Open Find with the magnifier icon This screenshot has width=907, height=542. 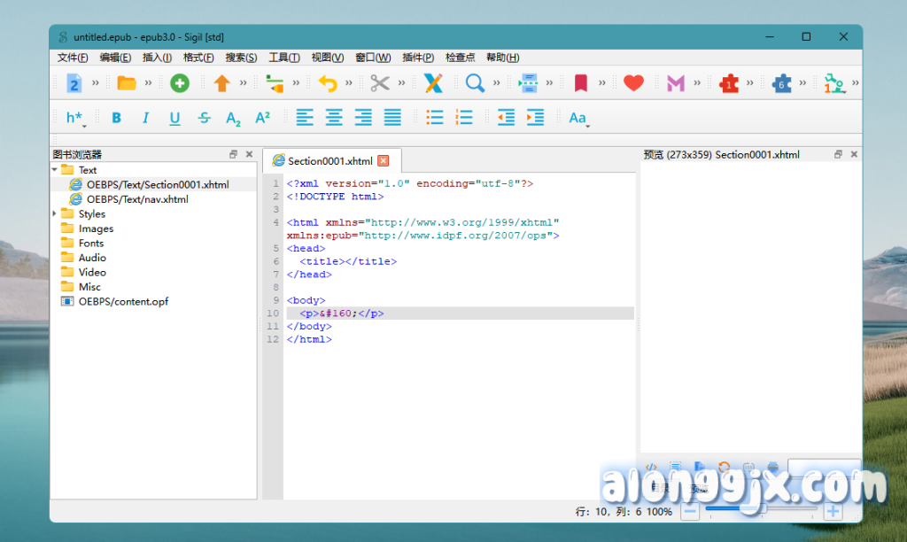476,83
